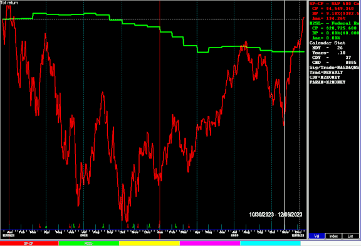This screenshot has width=361, height=246.
Task: Click the 10/30/2023 - 12/06/2023 date range label
Action: coord(276,215)
